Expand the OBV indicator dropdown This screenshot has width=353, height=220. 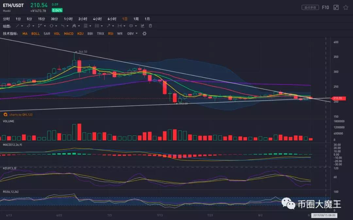tap(137, 34)
